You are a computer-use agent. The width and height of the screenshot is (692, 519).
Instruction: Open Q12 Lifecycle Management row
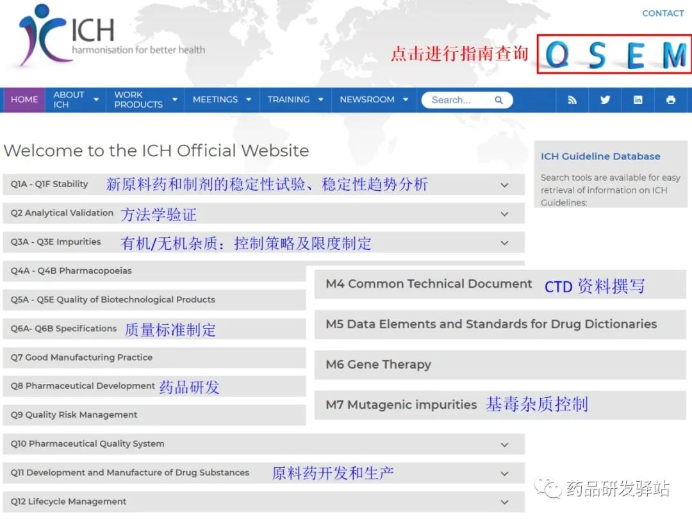coord(263,502)
